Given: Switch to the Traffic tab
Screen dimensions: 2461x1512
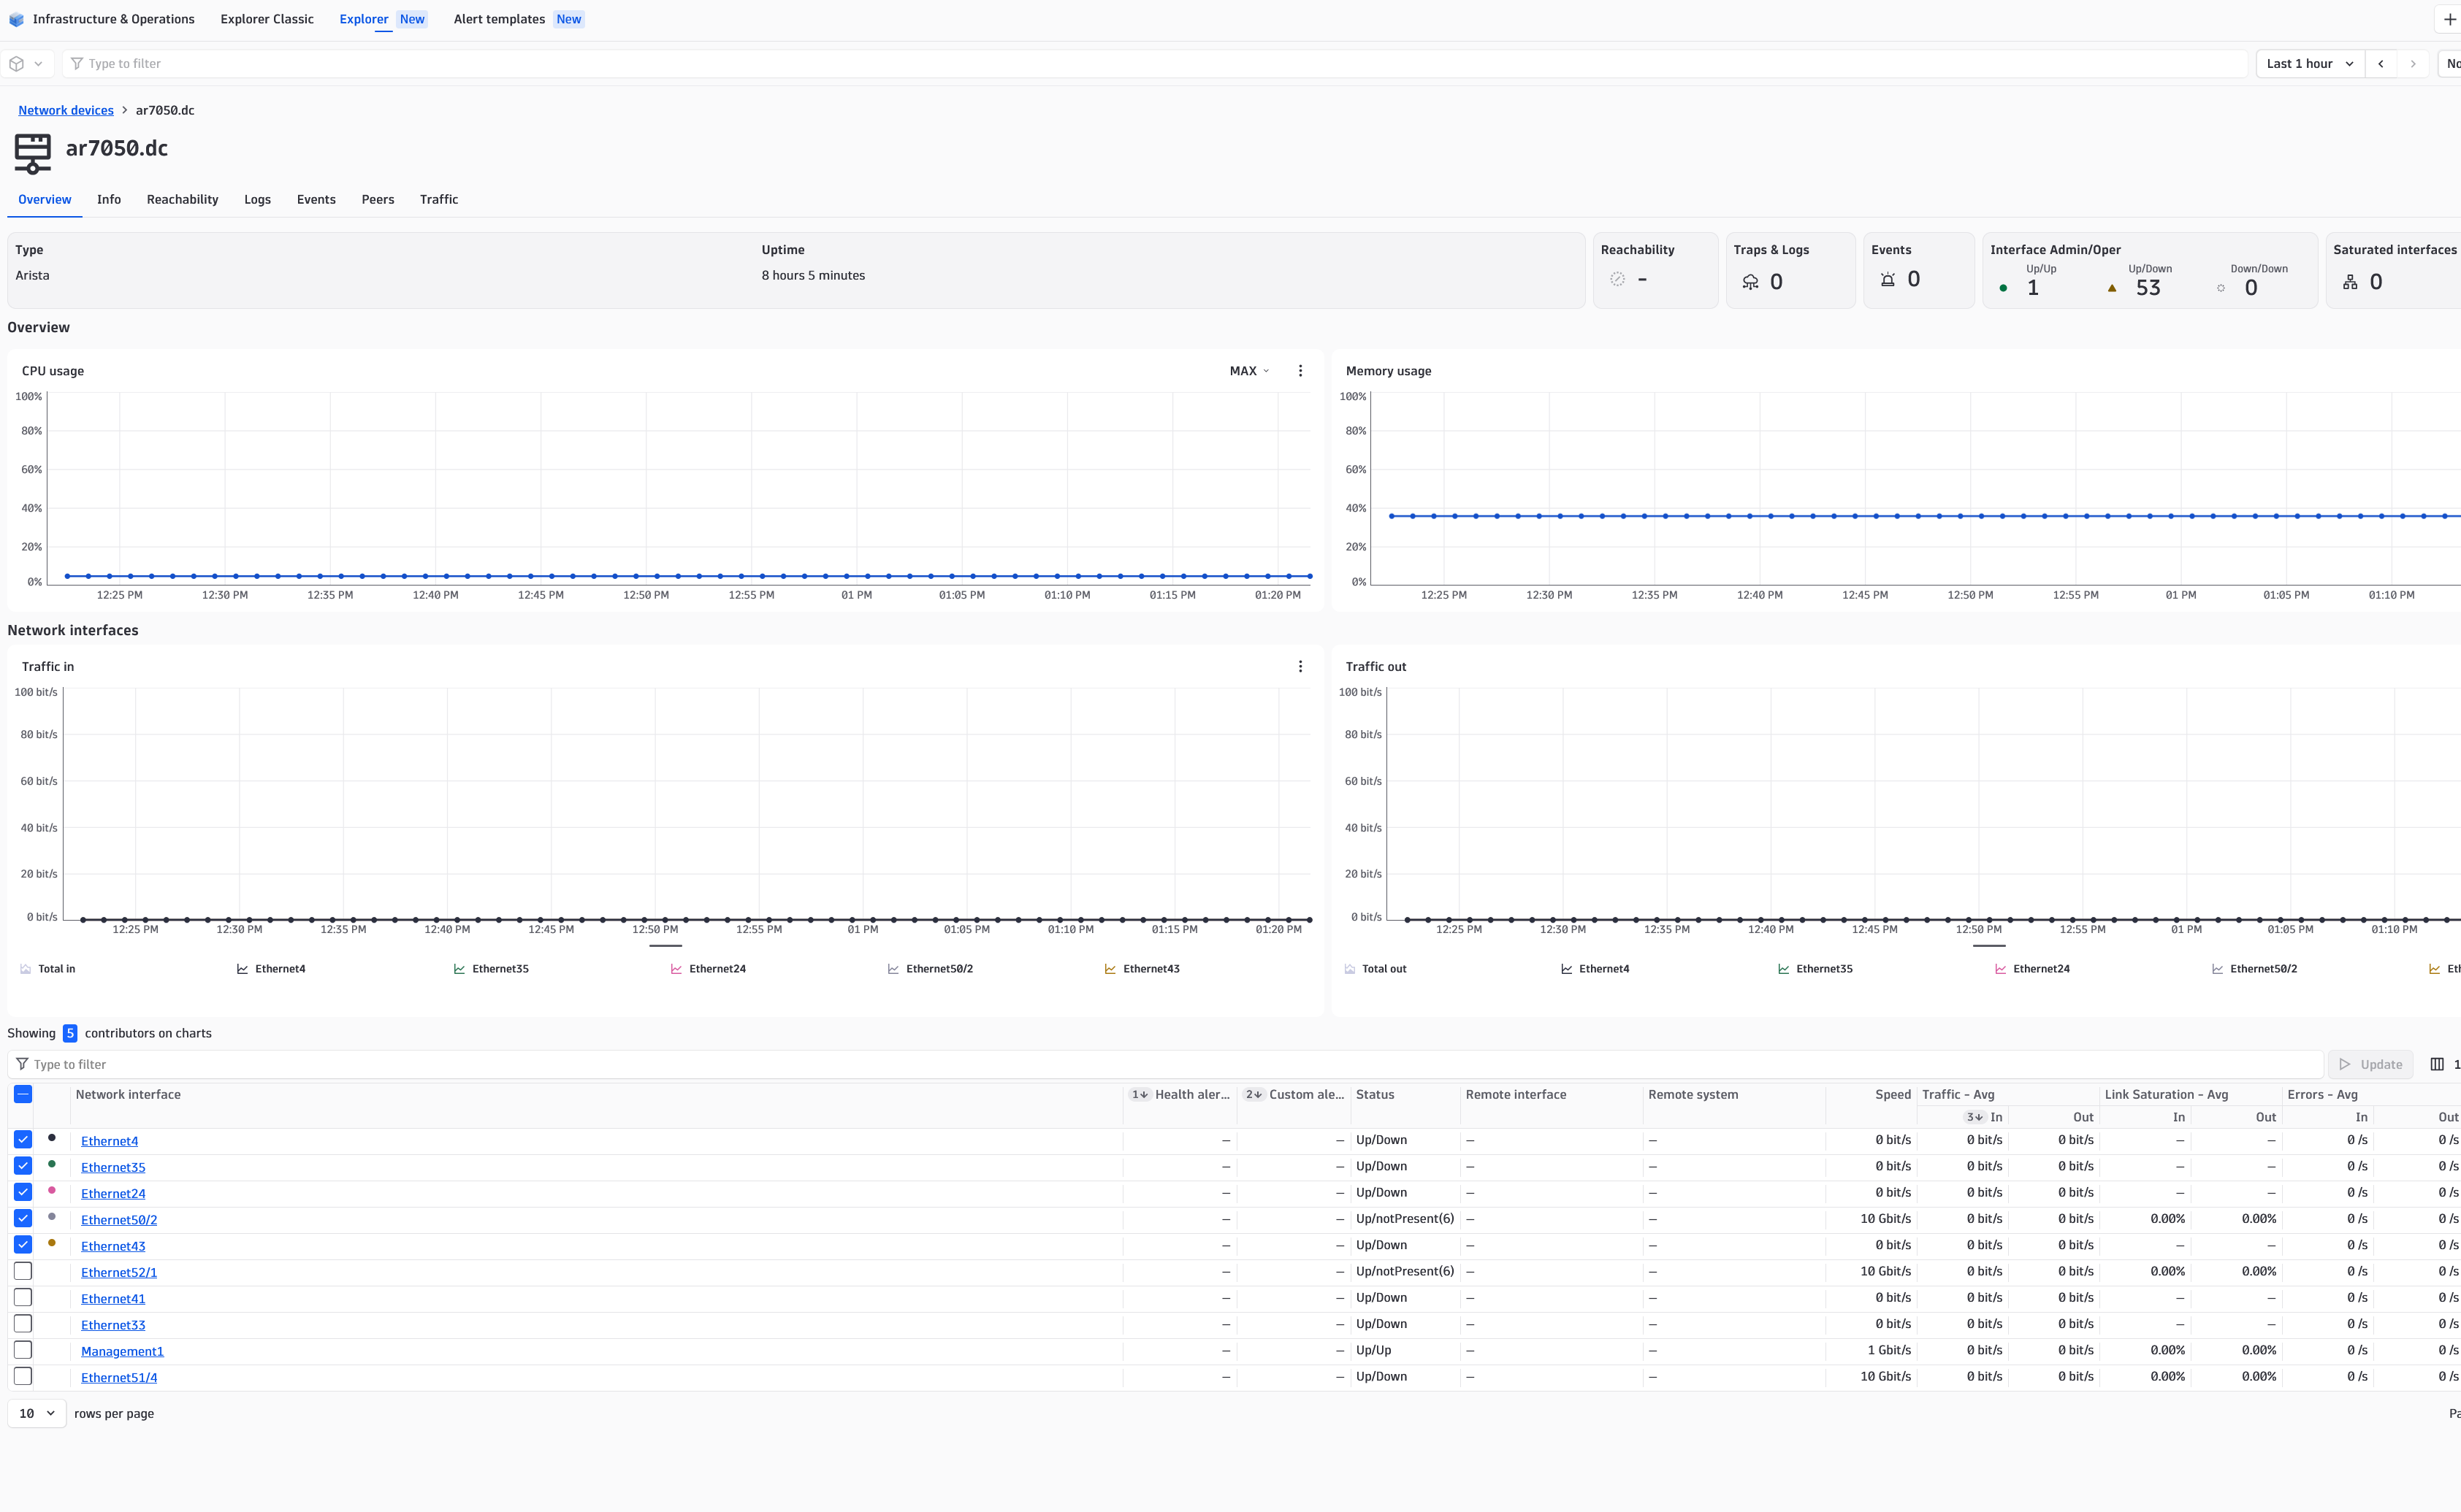Looking at the screenshot, I should [x=439, y=199].
